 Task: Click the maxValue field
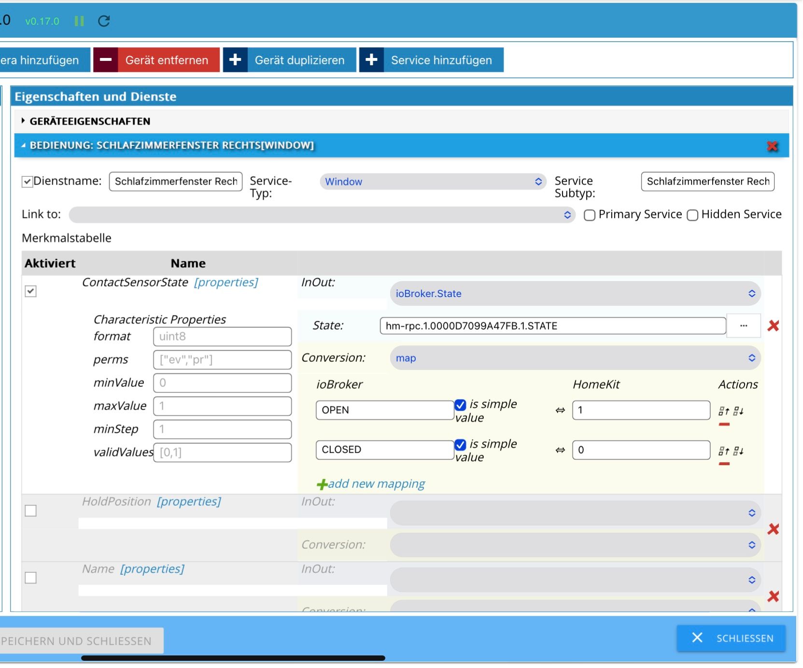pos(223,406)
